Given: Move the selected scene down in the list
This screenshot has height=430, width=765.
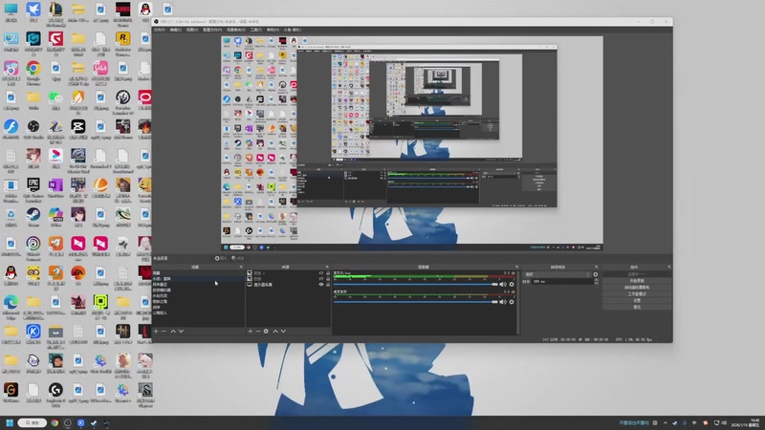Looking at the screenshot, I should coord(181,331).
